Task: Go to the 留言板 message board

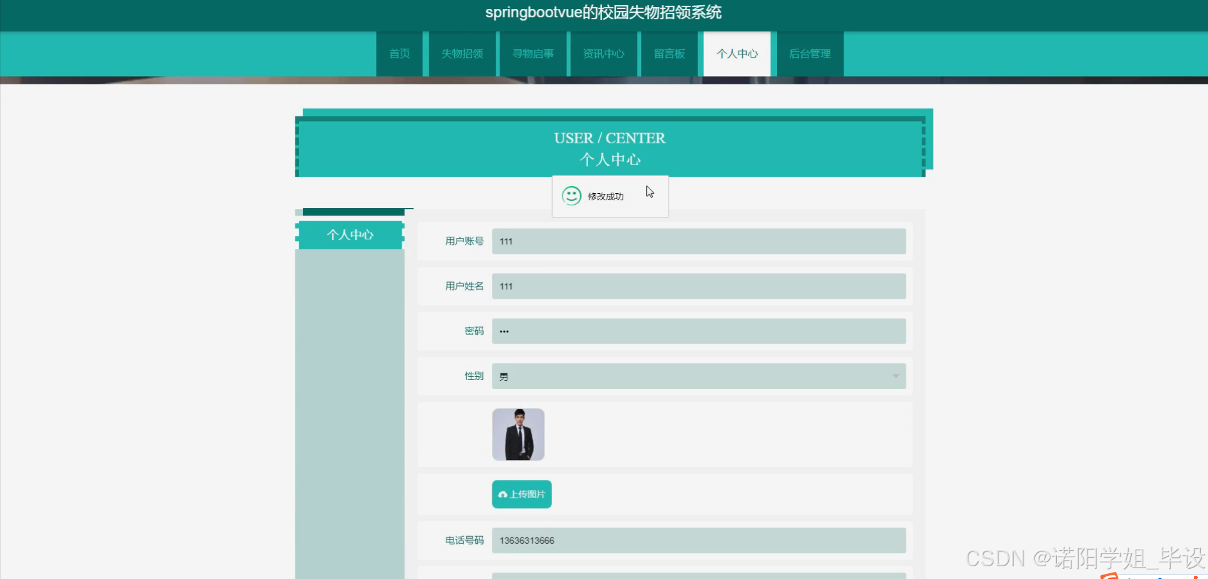Action: [x=669, y=54]
